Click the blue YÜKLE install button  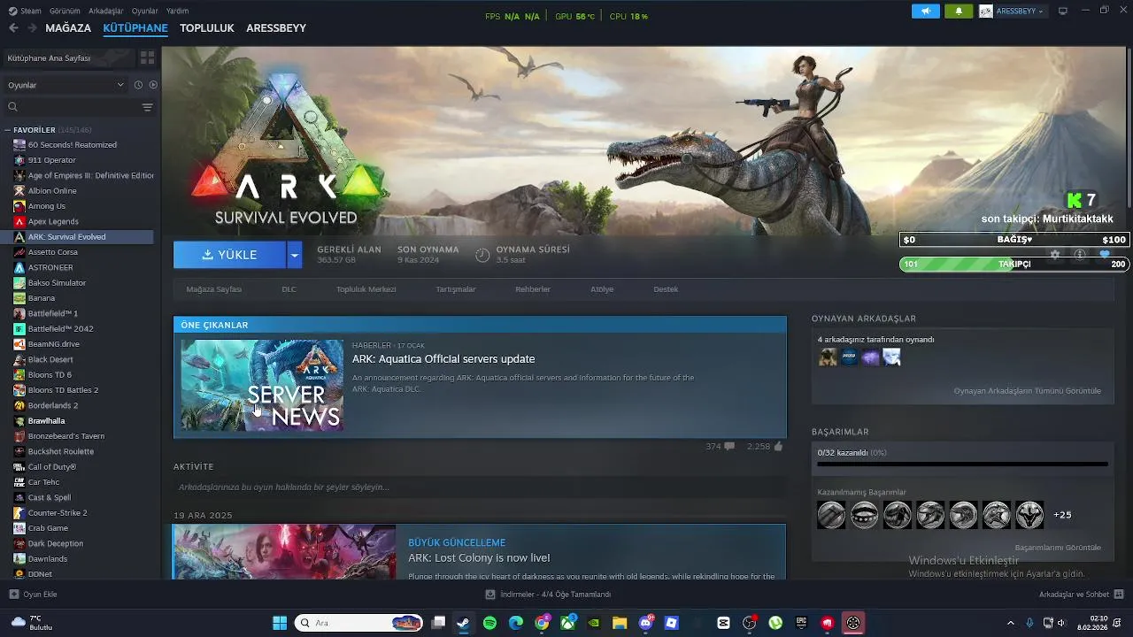229,255
